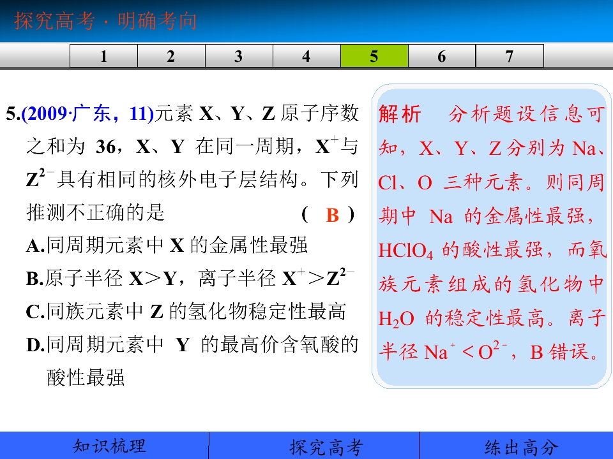Open the 练出高分 section button
This screenshot has width=613, height=459.
[x=516, y=446]
